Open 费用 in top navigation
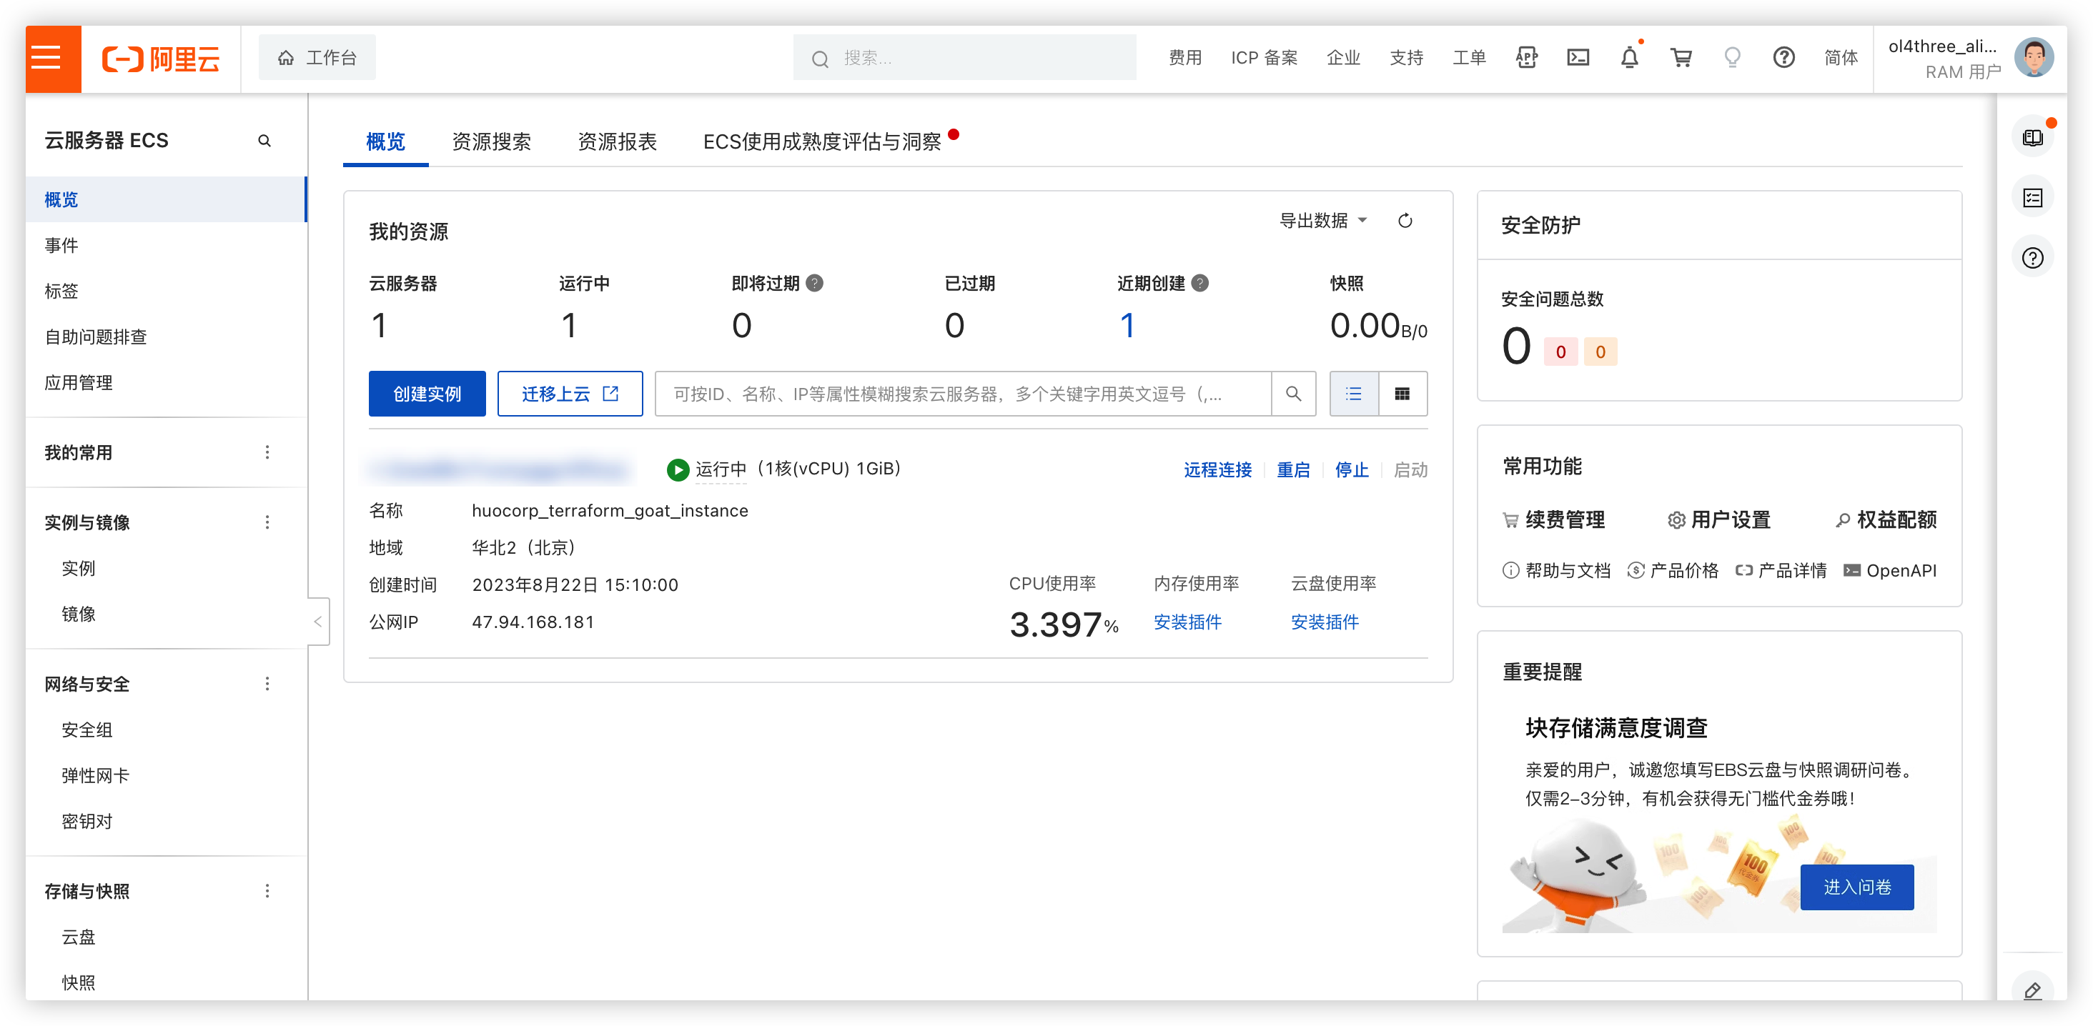 click(1184, 58)
